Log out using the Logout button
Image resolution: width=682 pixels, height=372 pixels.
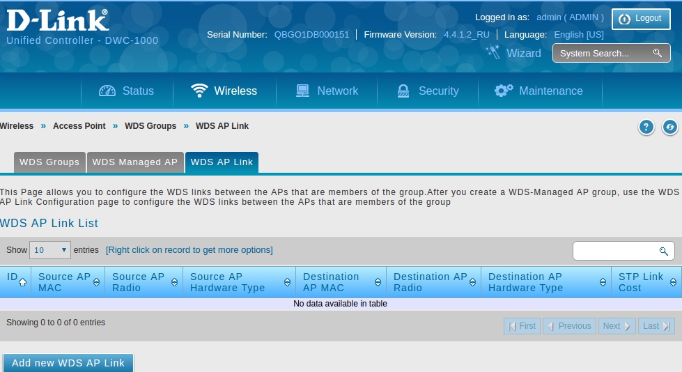point(641,19)
